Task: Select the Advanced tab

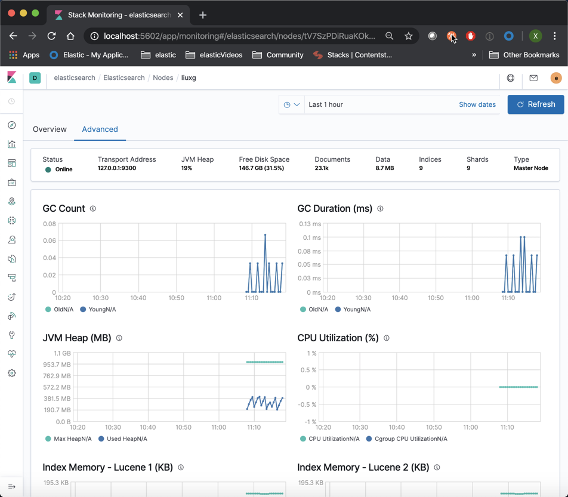Action: point(100,129)
